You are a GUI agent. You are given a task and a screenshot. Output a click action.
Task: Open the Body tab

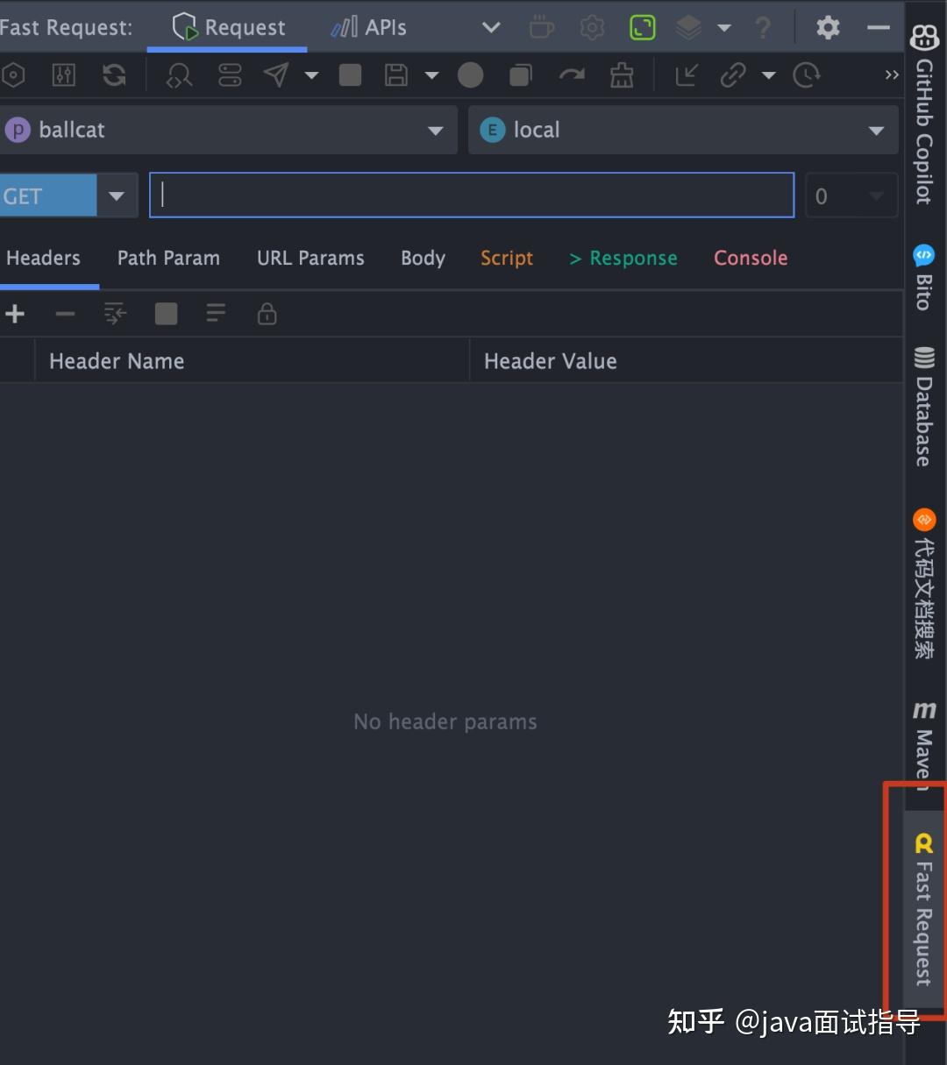(x=423, y=258)
